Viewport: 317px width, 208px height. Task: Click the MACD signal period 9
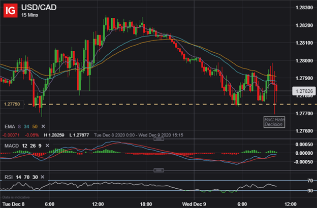[40, 146]
